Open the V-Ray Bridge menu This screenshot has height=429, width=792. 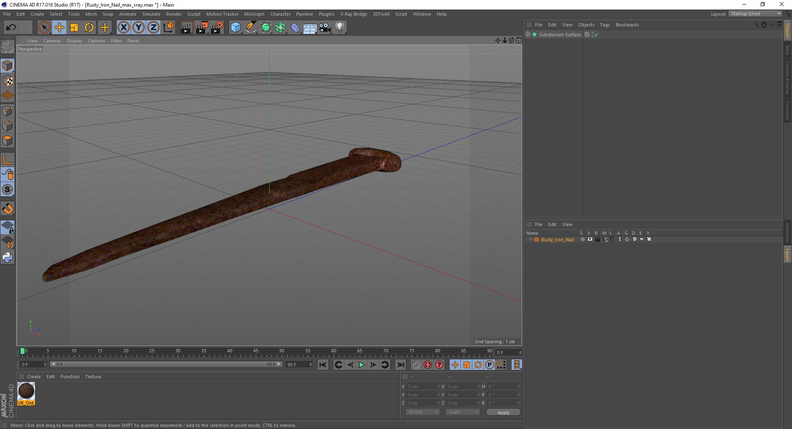coord(354,14)
